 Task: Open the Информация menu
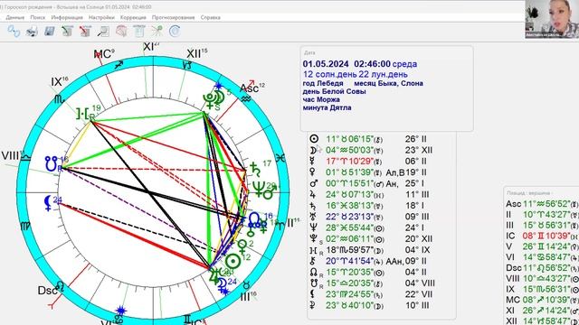[x=67, y=17]
